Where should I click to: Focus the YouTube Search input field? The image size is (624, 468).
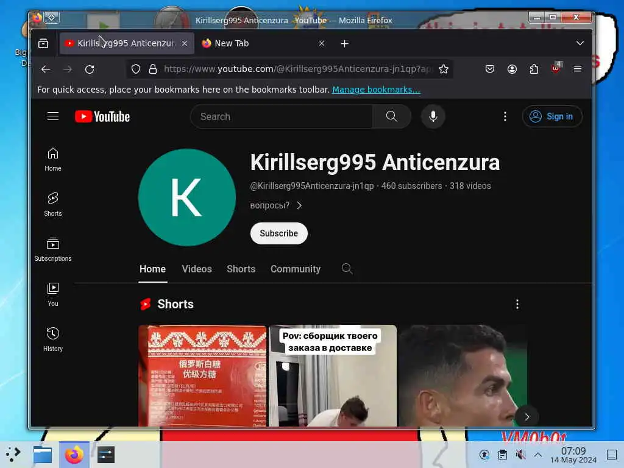pyautogui.click(x=282, y=116)
